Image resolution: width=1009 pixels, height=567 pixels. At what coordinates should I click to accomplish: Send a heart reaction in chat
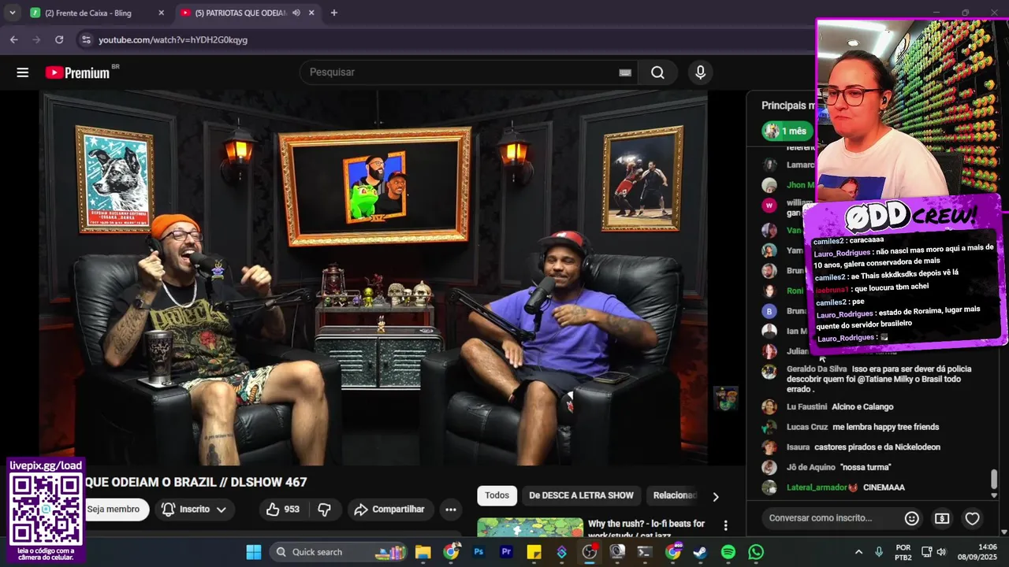973,518
